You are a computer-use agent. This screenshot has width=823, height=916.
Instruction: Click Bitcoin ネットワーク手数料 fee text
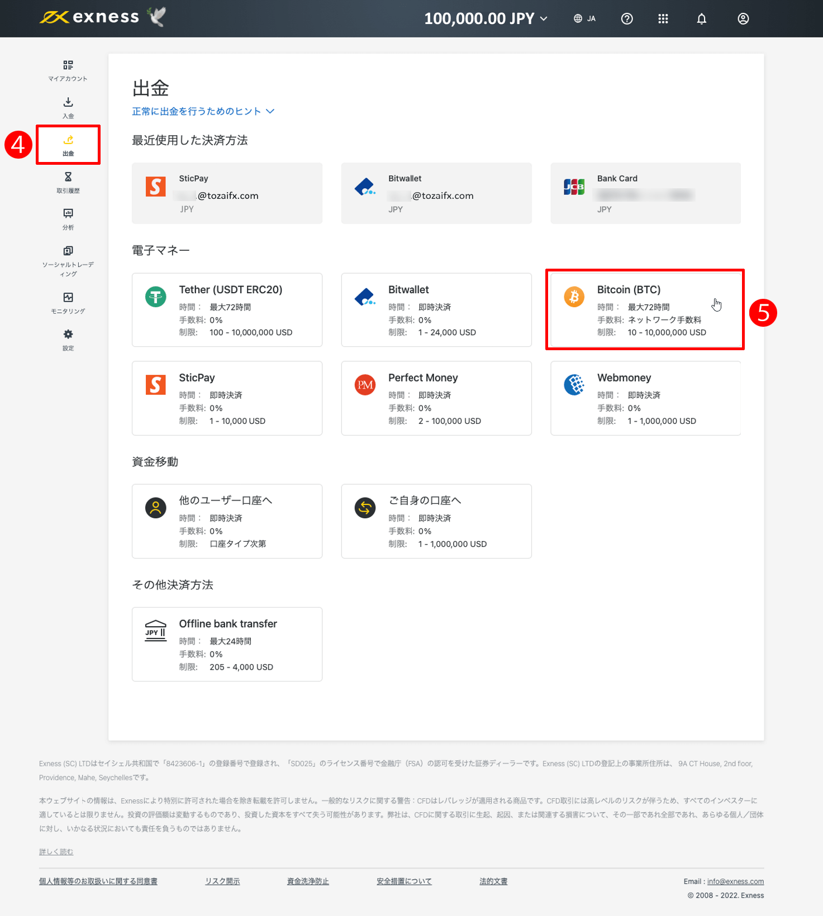click(664, 320)
